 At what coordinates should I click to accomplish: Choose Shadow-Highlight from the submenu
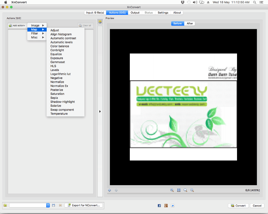point(66,102)
